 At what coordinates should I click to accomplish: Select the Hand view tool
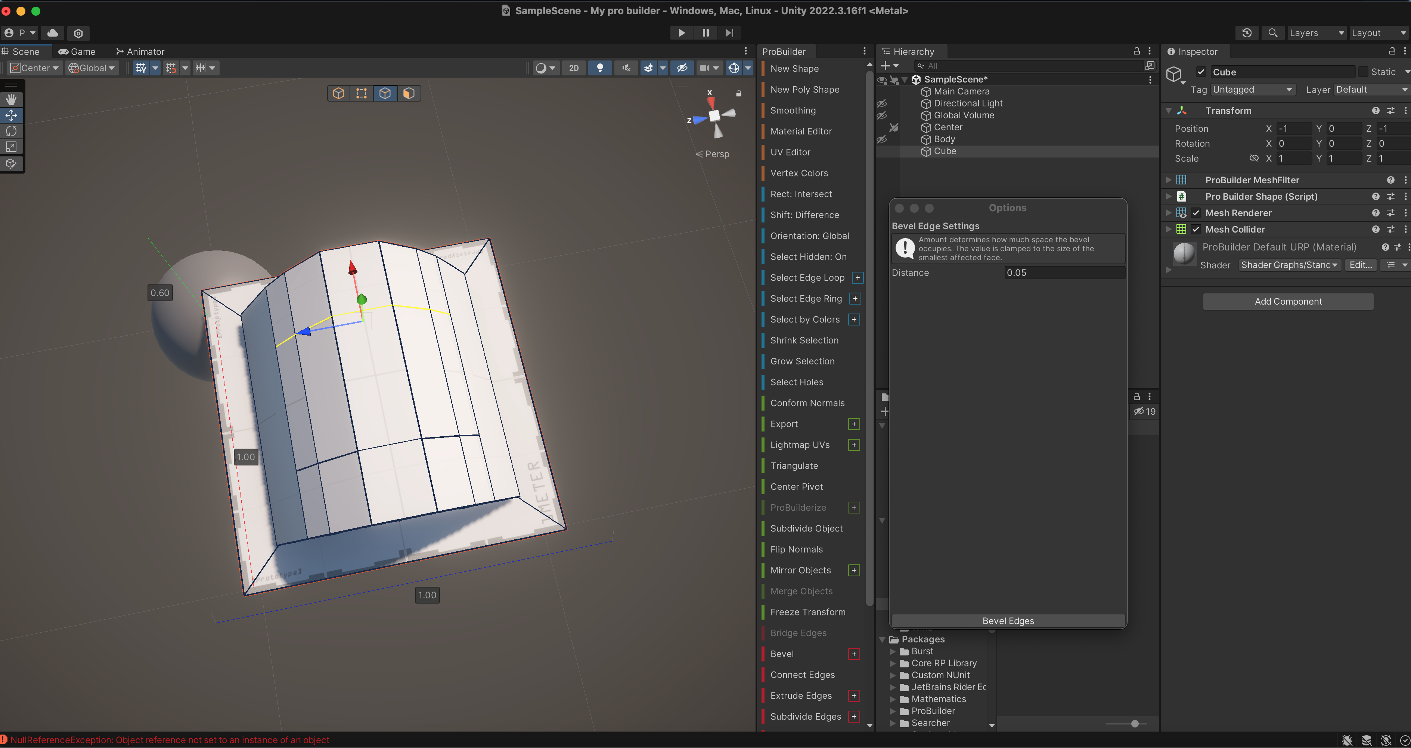[11, 100]
